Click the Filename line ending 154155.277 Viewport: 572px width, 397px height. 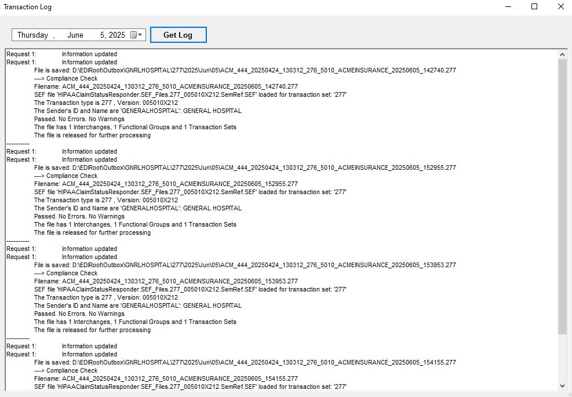(166, 379)
